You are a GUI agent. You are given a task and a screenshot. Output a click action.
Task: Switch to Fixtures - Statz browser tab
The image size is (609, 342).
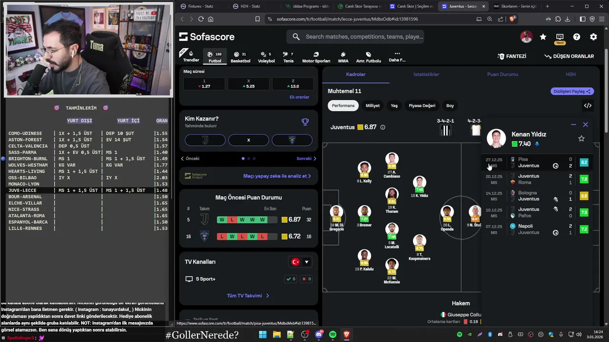point(200,6)
